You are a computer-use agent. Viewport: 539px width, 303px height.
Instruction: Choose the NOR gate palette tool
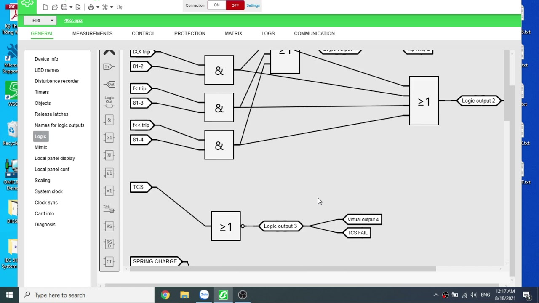(109, 173)
